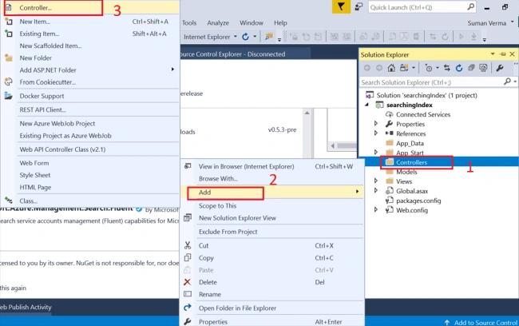This screenshot has width=519, height=326.
Task: Click the Controllers folder icon
Action: pyautogui.click(x=390, y=161)
